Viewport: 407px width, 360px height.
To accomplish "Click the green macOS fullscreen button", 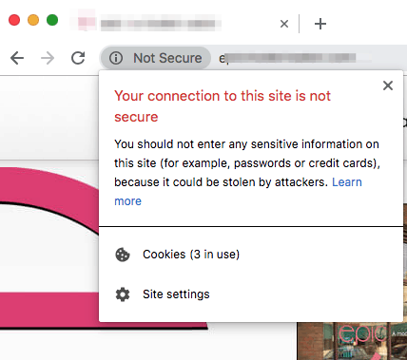I will tap(52, 20).
